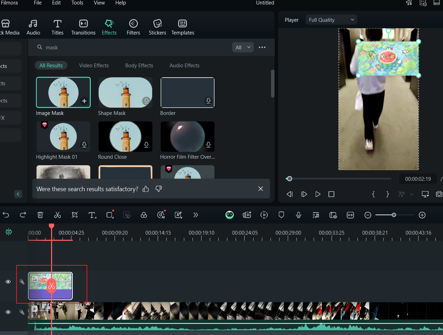
Task: Open the Stickers panel
Action: (157, 27)
